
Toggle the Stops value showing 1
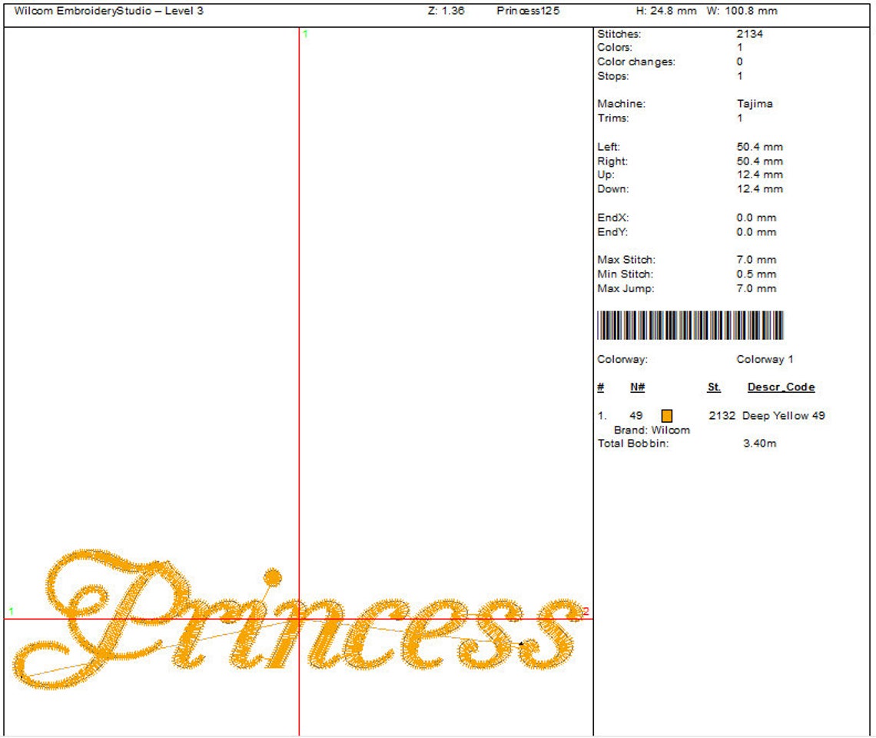pos(741,75)
